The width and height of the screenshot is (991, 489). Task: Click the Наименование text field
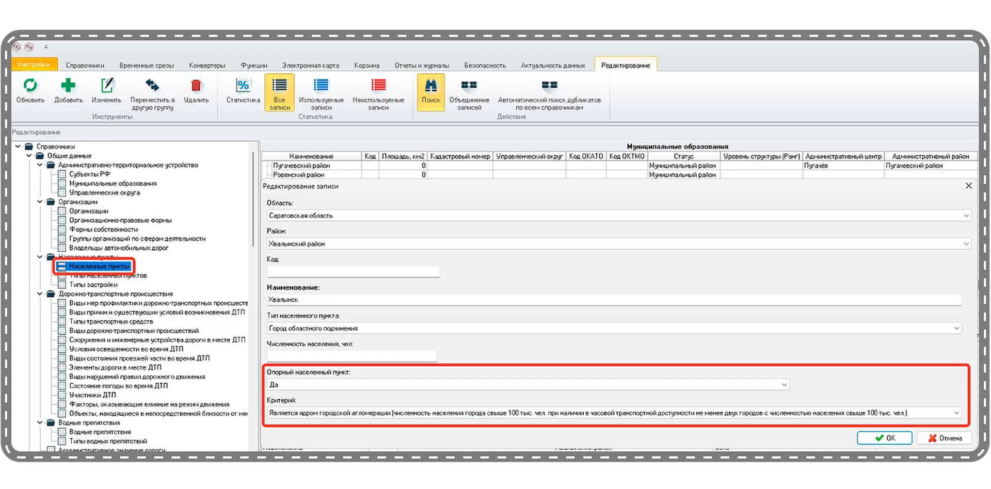coord(613,300)
